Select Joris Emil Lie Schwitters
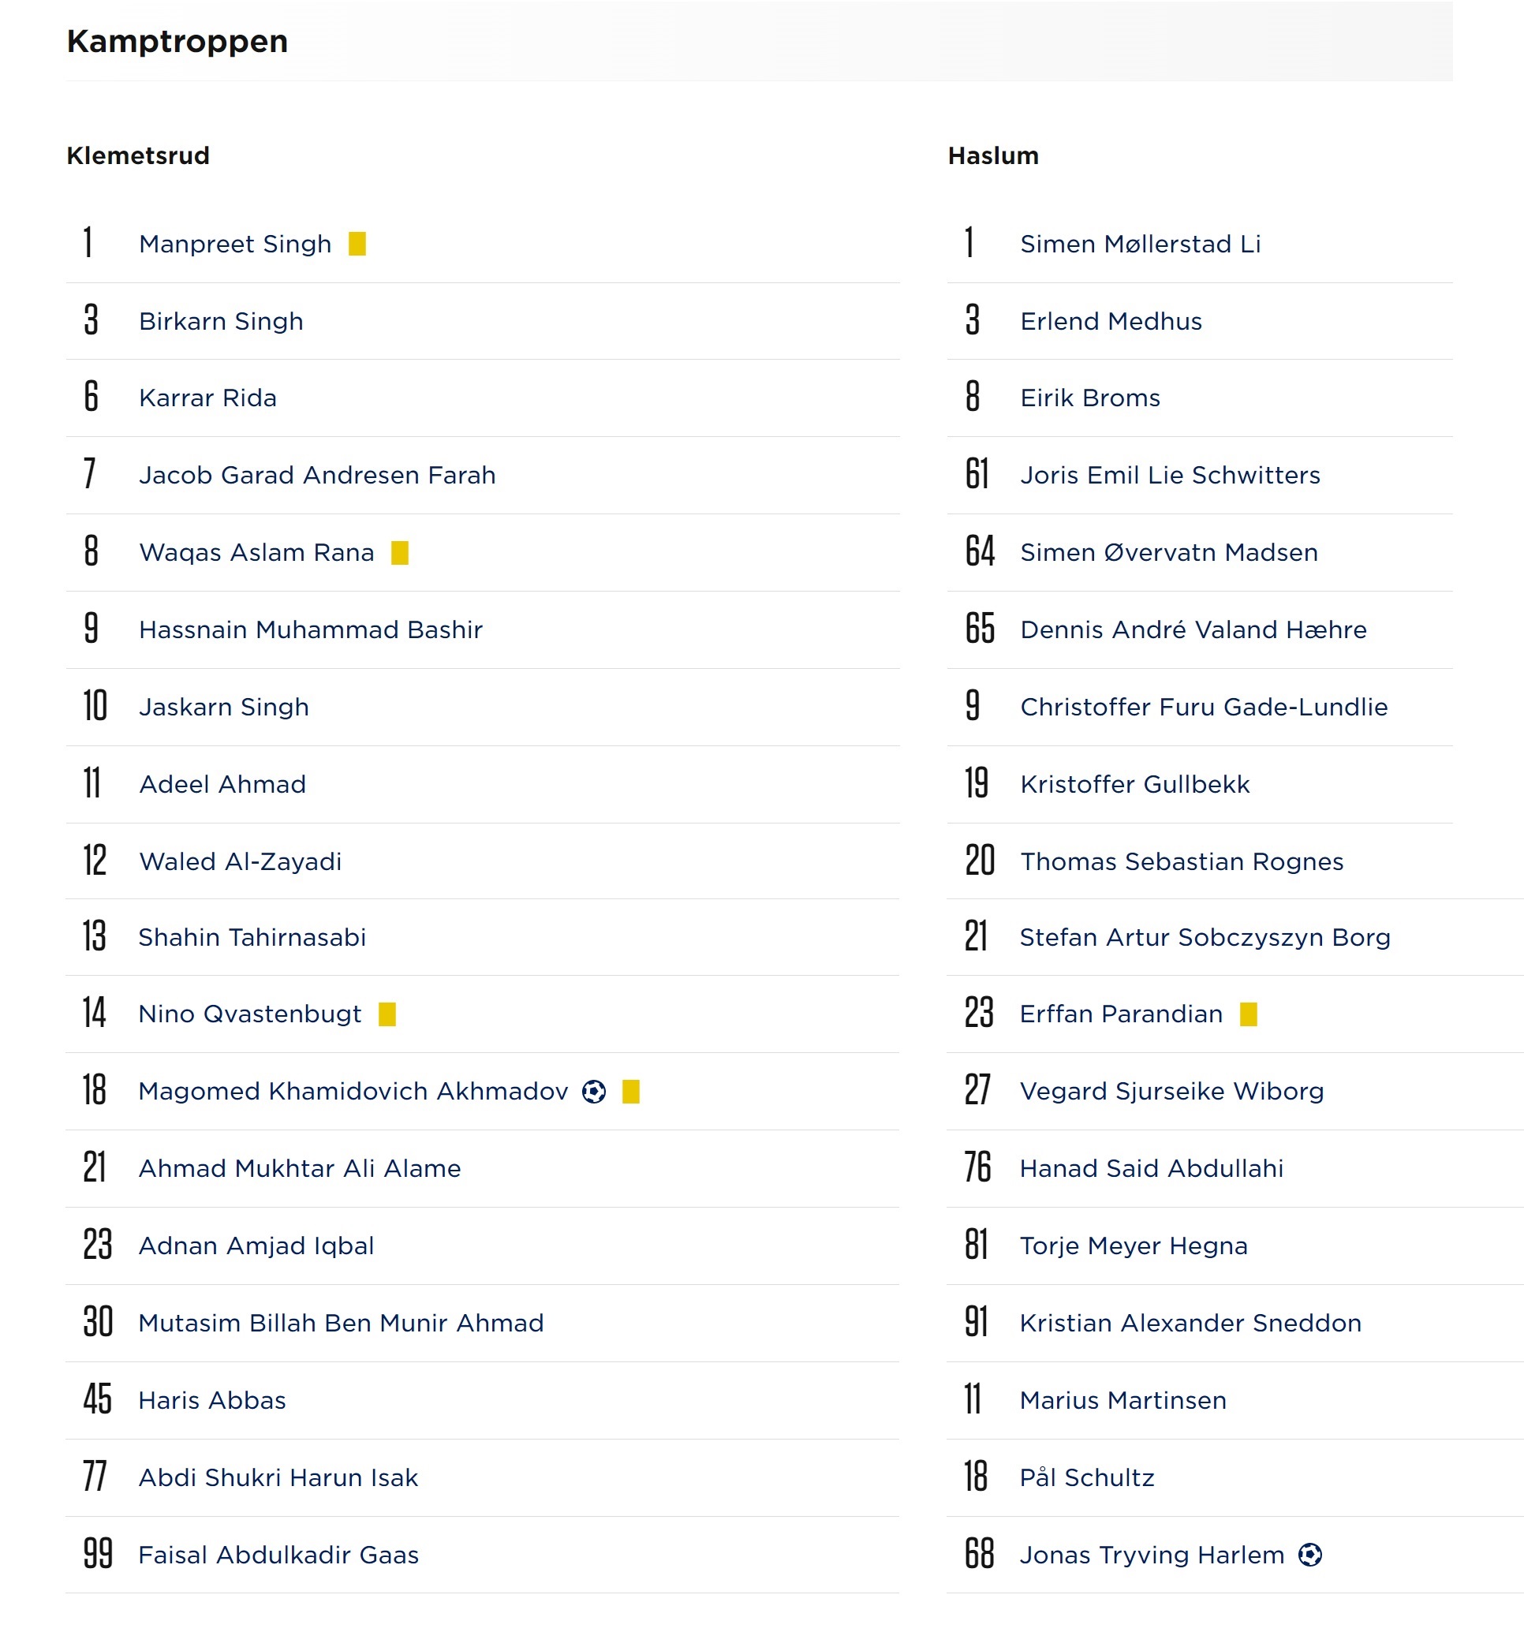Viewport: 1524px width, 1632px height. pyautogui.click(x=1170, y=476)
